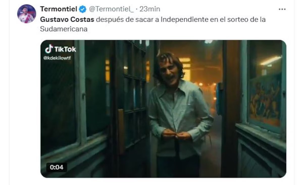Click the 0:04 video duration badge

(57, 167)
